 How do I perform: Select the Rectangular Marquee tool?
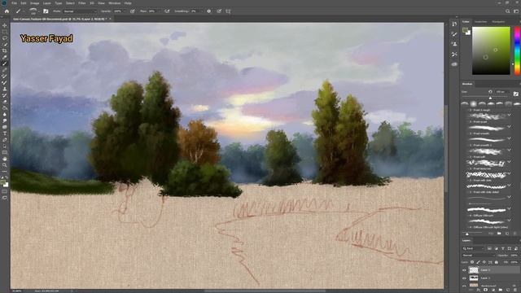pos(5,32)
